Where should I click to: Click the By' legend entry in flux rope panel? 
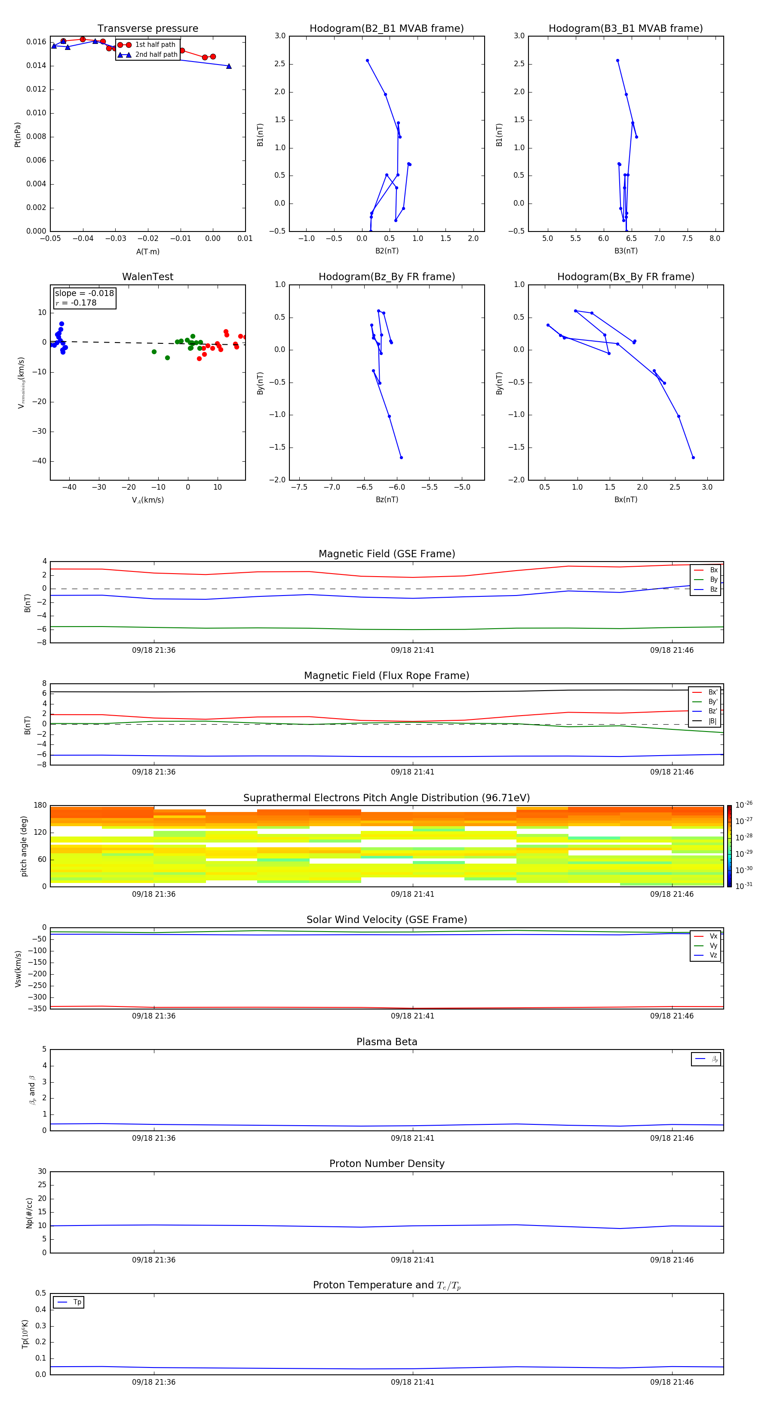point(705,702)
